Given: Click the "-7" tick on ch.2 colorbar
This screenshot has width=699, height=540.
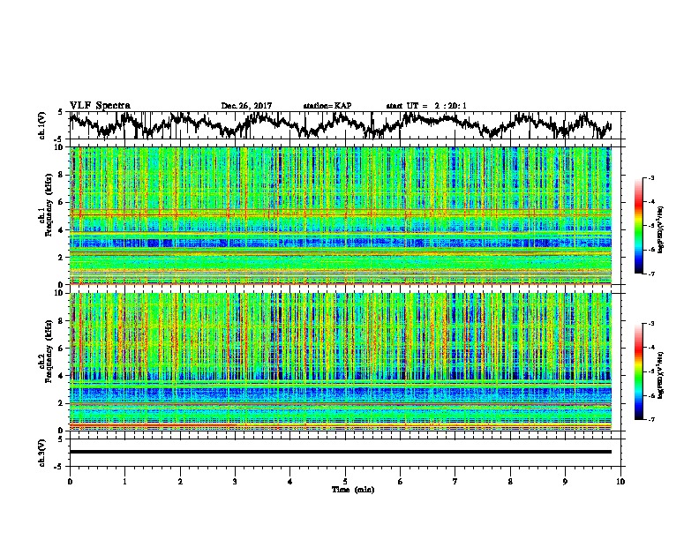Looking at the screenshot, I should [x=650, y=419].
